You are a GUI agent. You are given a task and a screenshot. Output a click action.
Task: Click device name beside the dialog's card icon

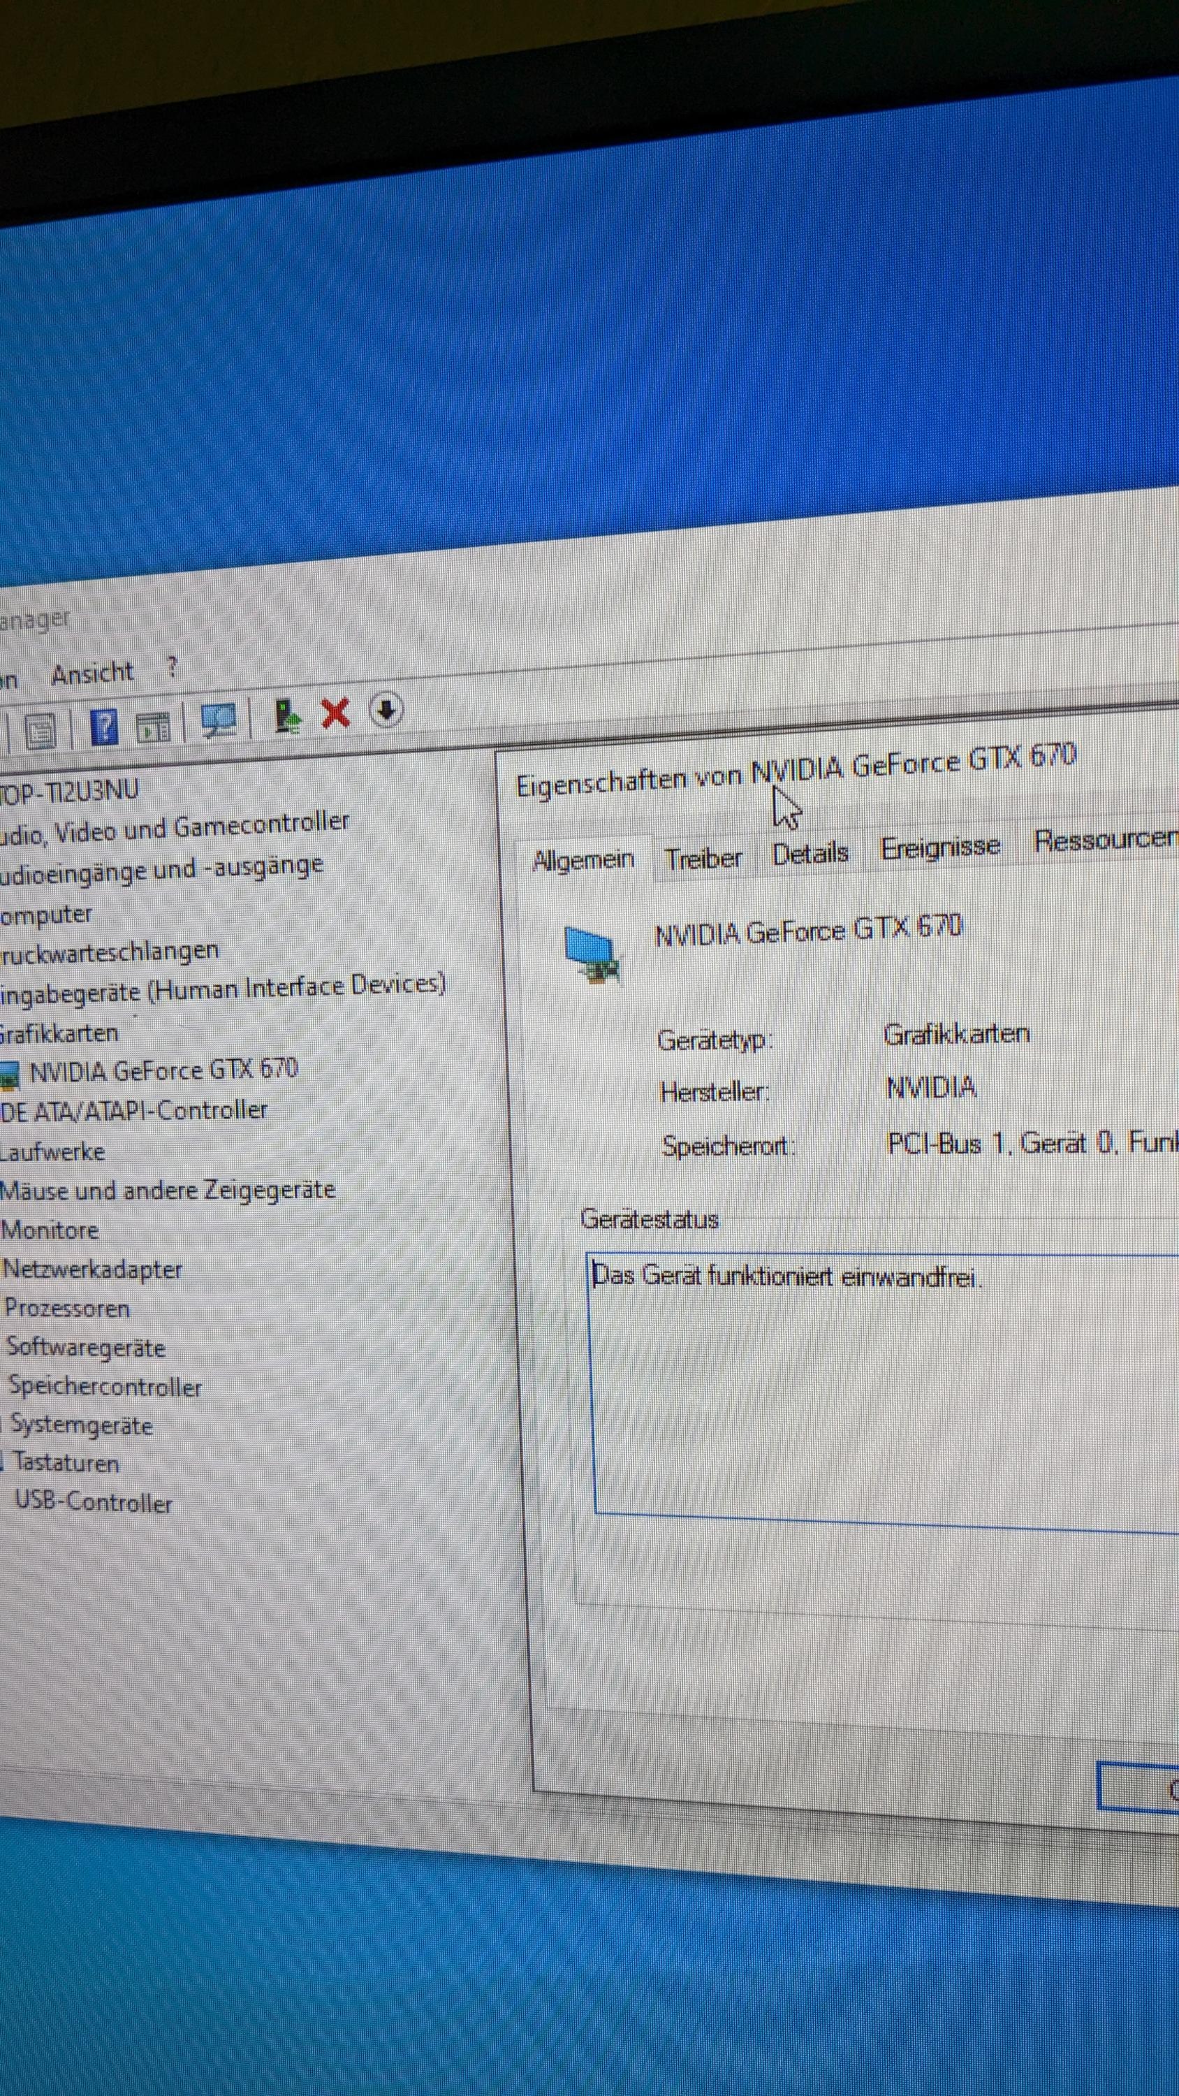click(x=808, y=930)
